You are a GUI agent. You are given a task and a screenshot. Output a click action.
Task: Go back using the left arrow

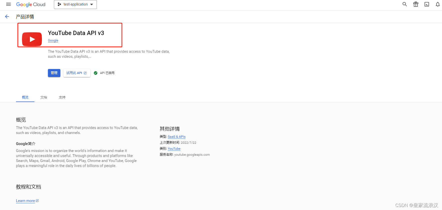7,16
